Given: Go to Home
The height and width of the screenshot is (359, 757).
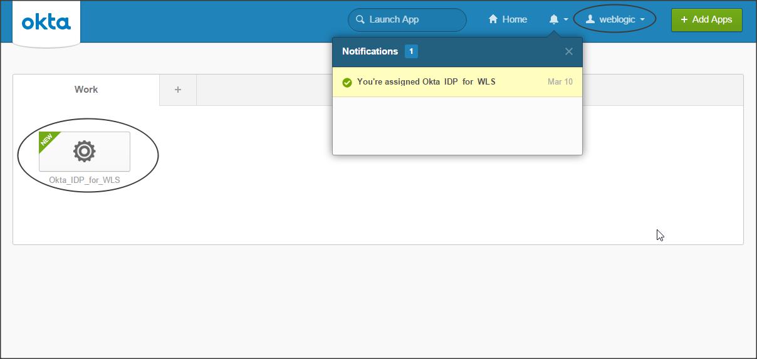Looking at the screenshot, I should point(508,19).
